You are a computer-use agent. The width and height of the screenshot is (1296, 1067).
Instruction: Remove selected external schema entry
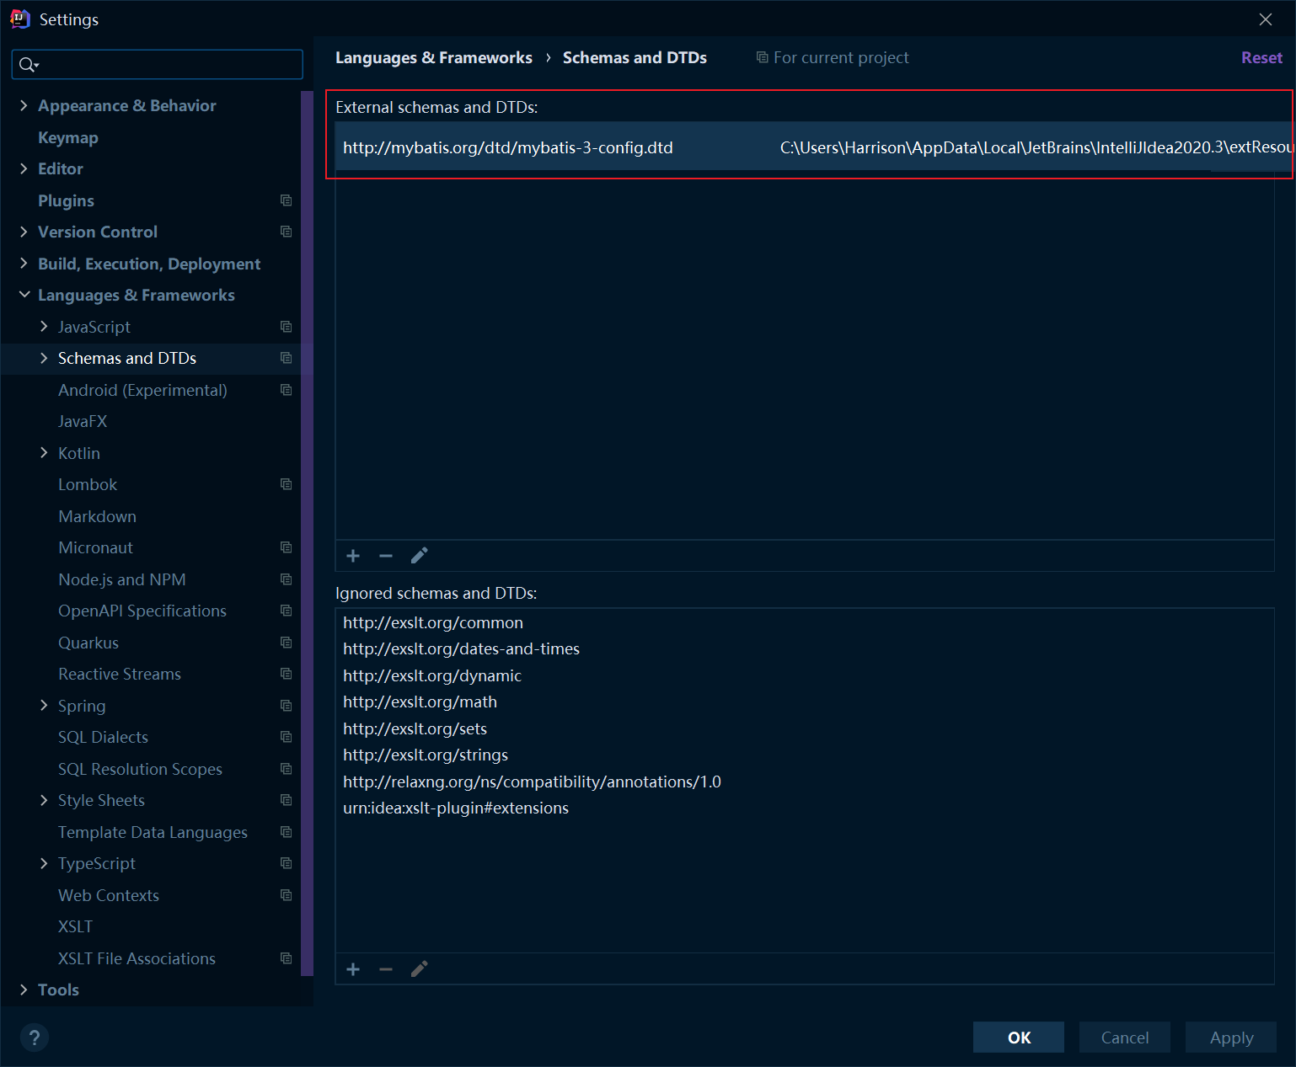pos(386,556)
